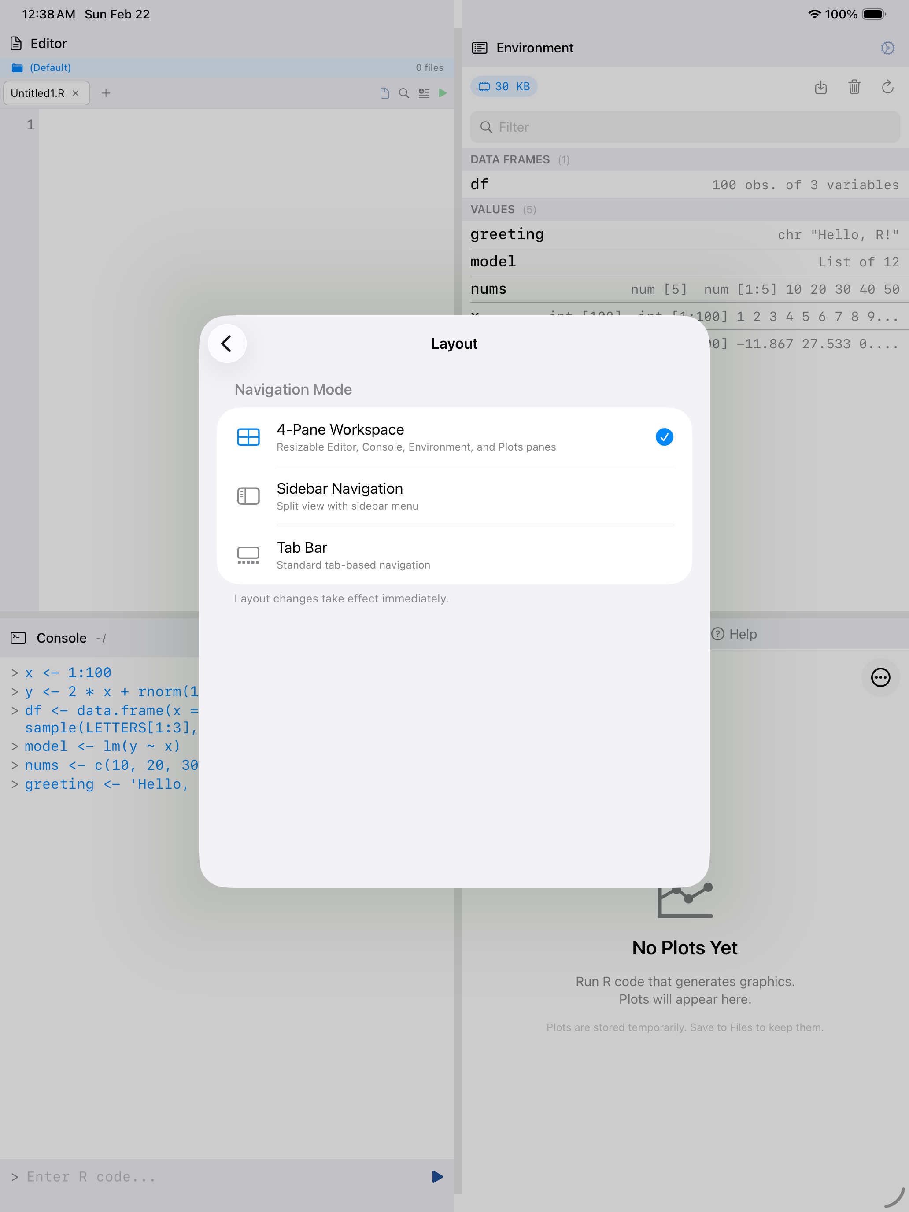The image size is (909, 1212).
Task: Open search within the editor toolbar
Action: [x=403, y=92]
